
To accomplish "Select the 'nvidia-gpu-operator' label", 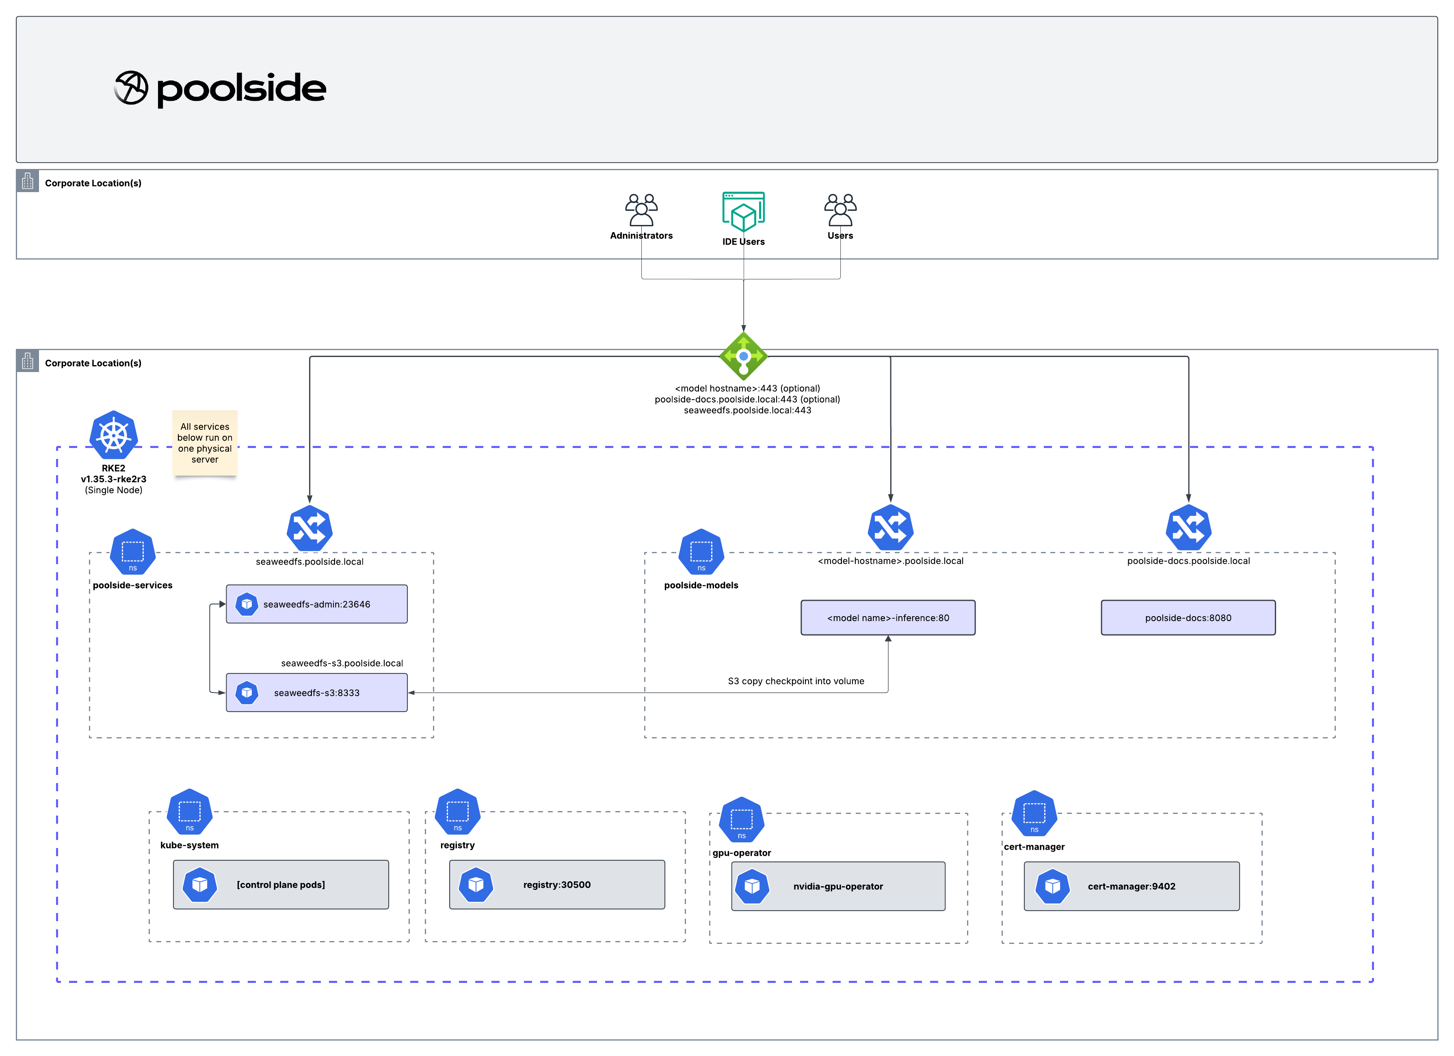I will click(x=838, y=886).
